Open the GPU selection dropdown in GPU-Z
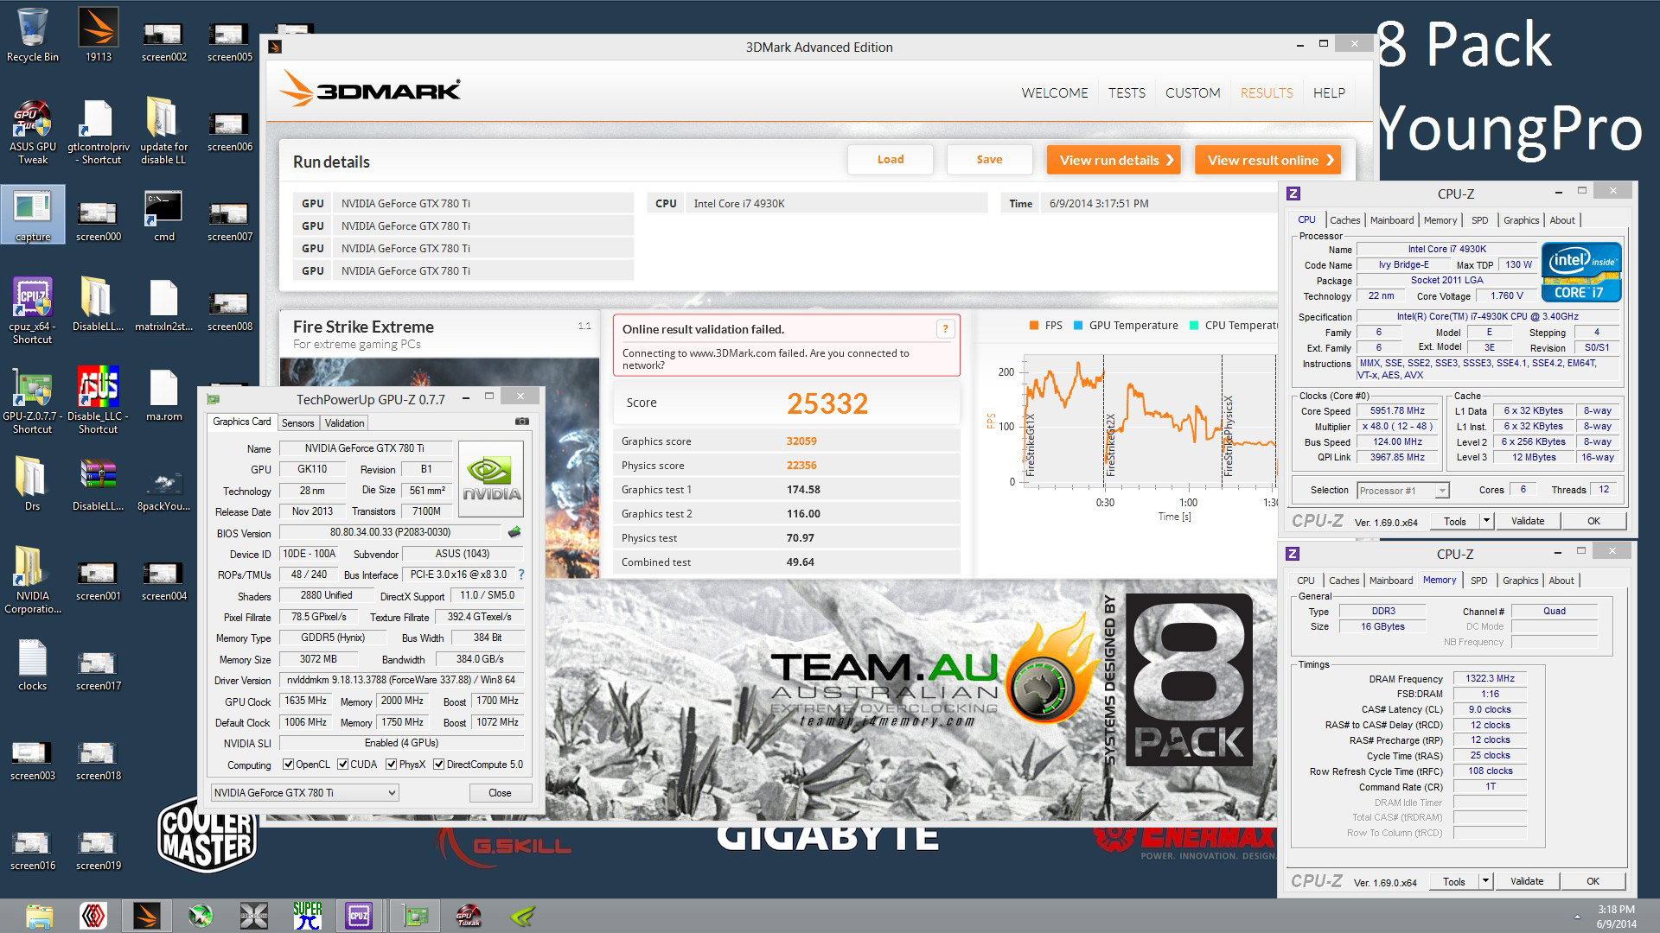 tap(304, 793)
